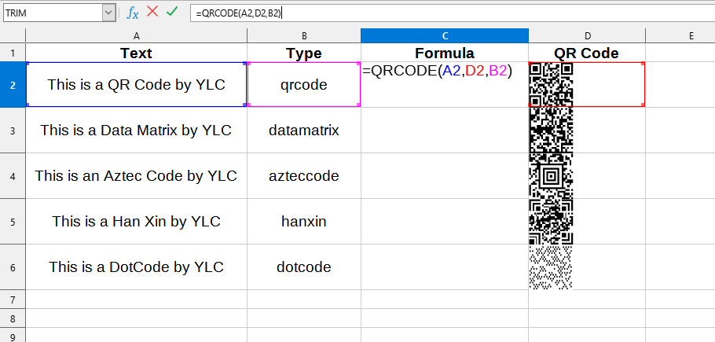Click inside the Name Box showing TRIM

[x=52, y=13]
